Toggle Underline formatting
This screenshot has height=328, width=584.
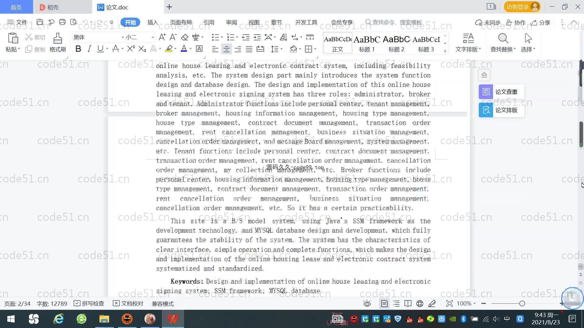[100, 49]
